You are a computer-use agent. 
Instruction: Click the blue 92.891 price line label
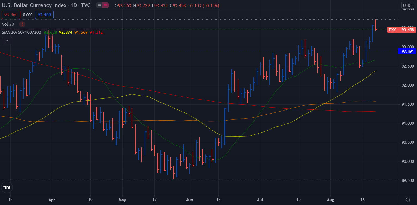[x=406, y=51]
